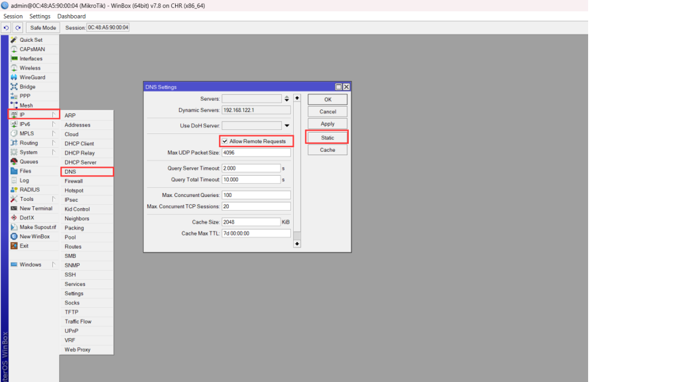
Task: Open New Terminal from the sidebar
Action: coord(35,208)
